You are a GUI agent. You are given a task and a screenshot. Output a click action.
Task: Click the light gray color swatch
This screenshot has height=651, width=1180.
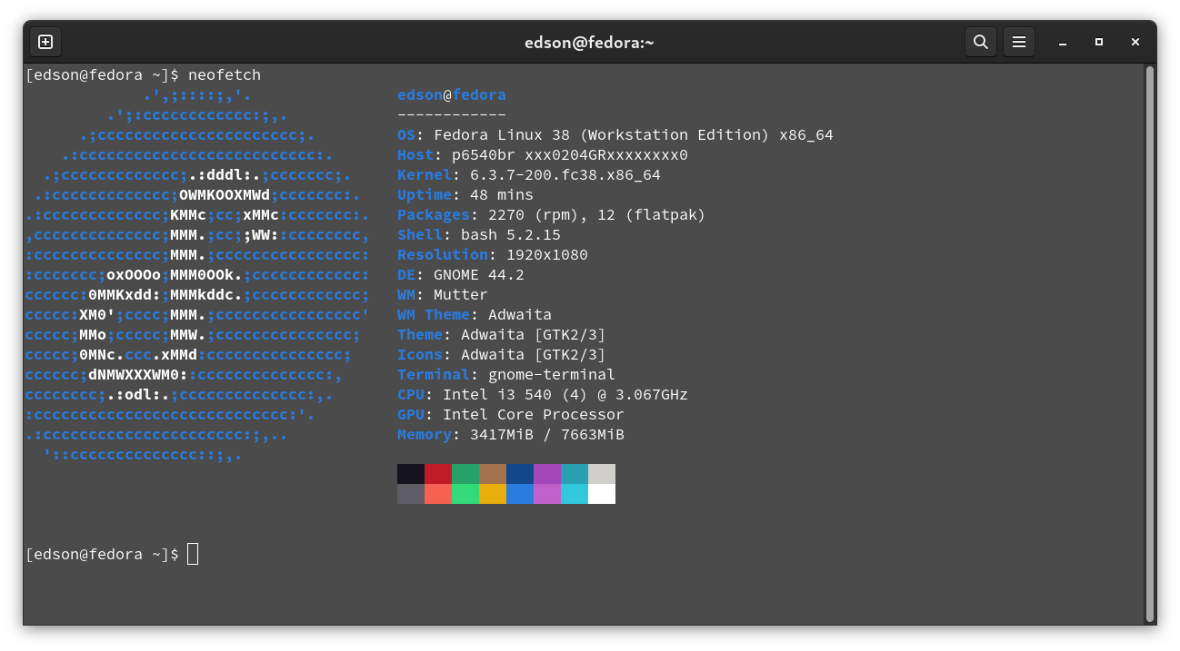(x=602, y=474)
